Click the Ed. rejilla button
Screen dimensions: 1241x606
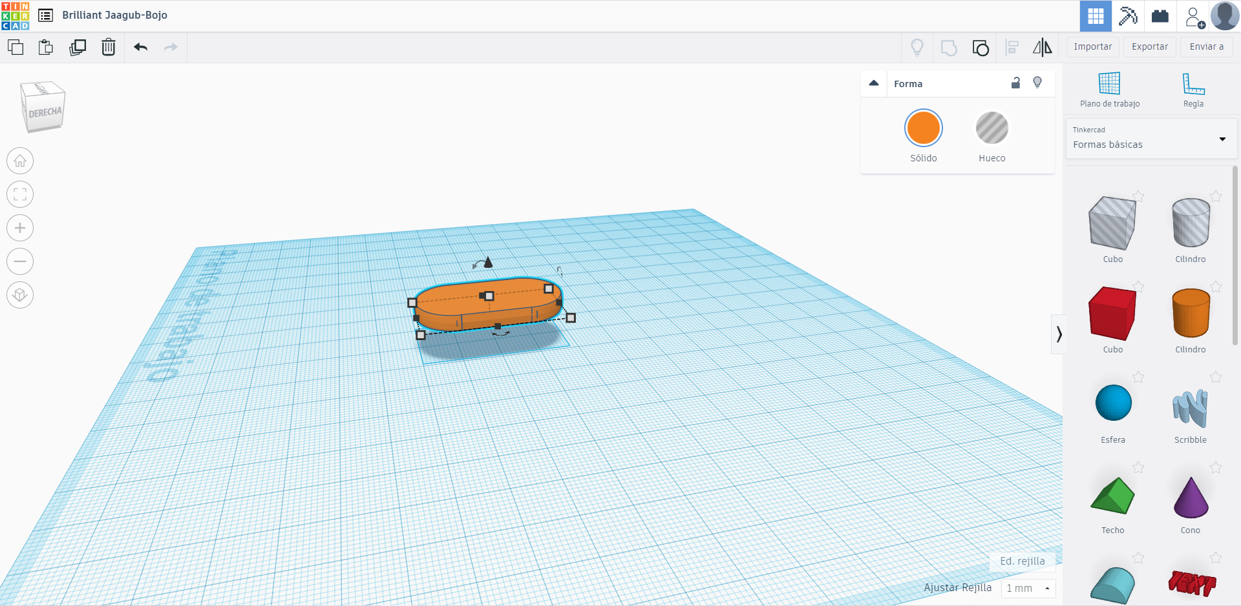[1023, 561]
